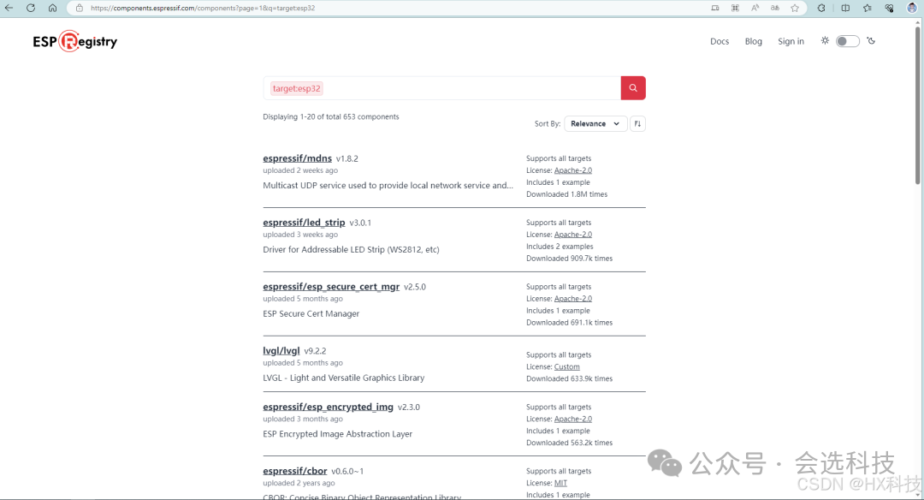Click Custom license link for lvgl
The image size is (924, 500).
tap(567, 366)
